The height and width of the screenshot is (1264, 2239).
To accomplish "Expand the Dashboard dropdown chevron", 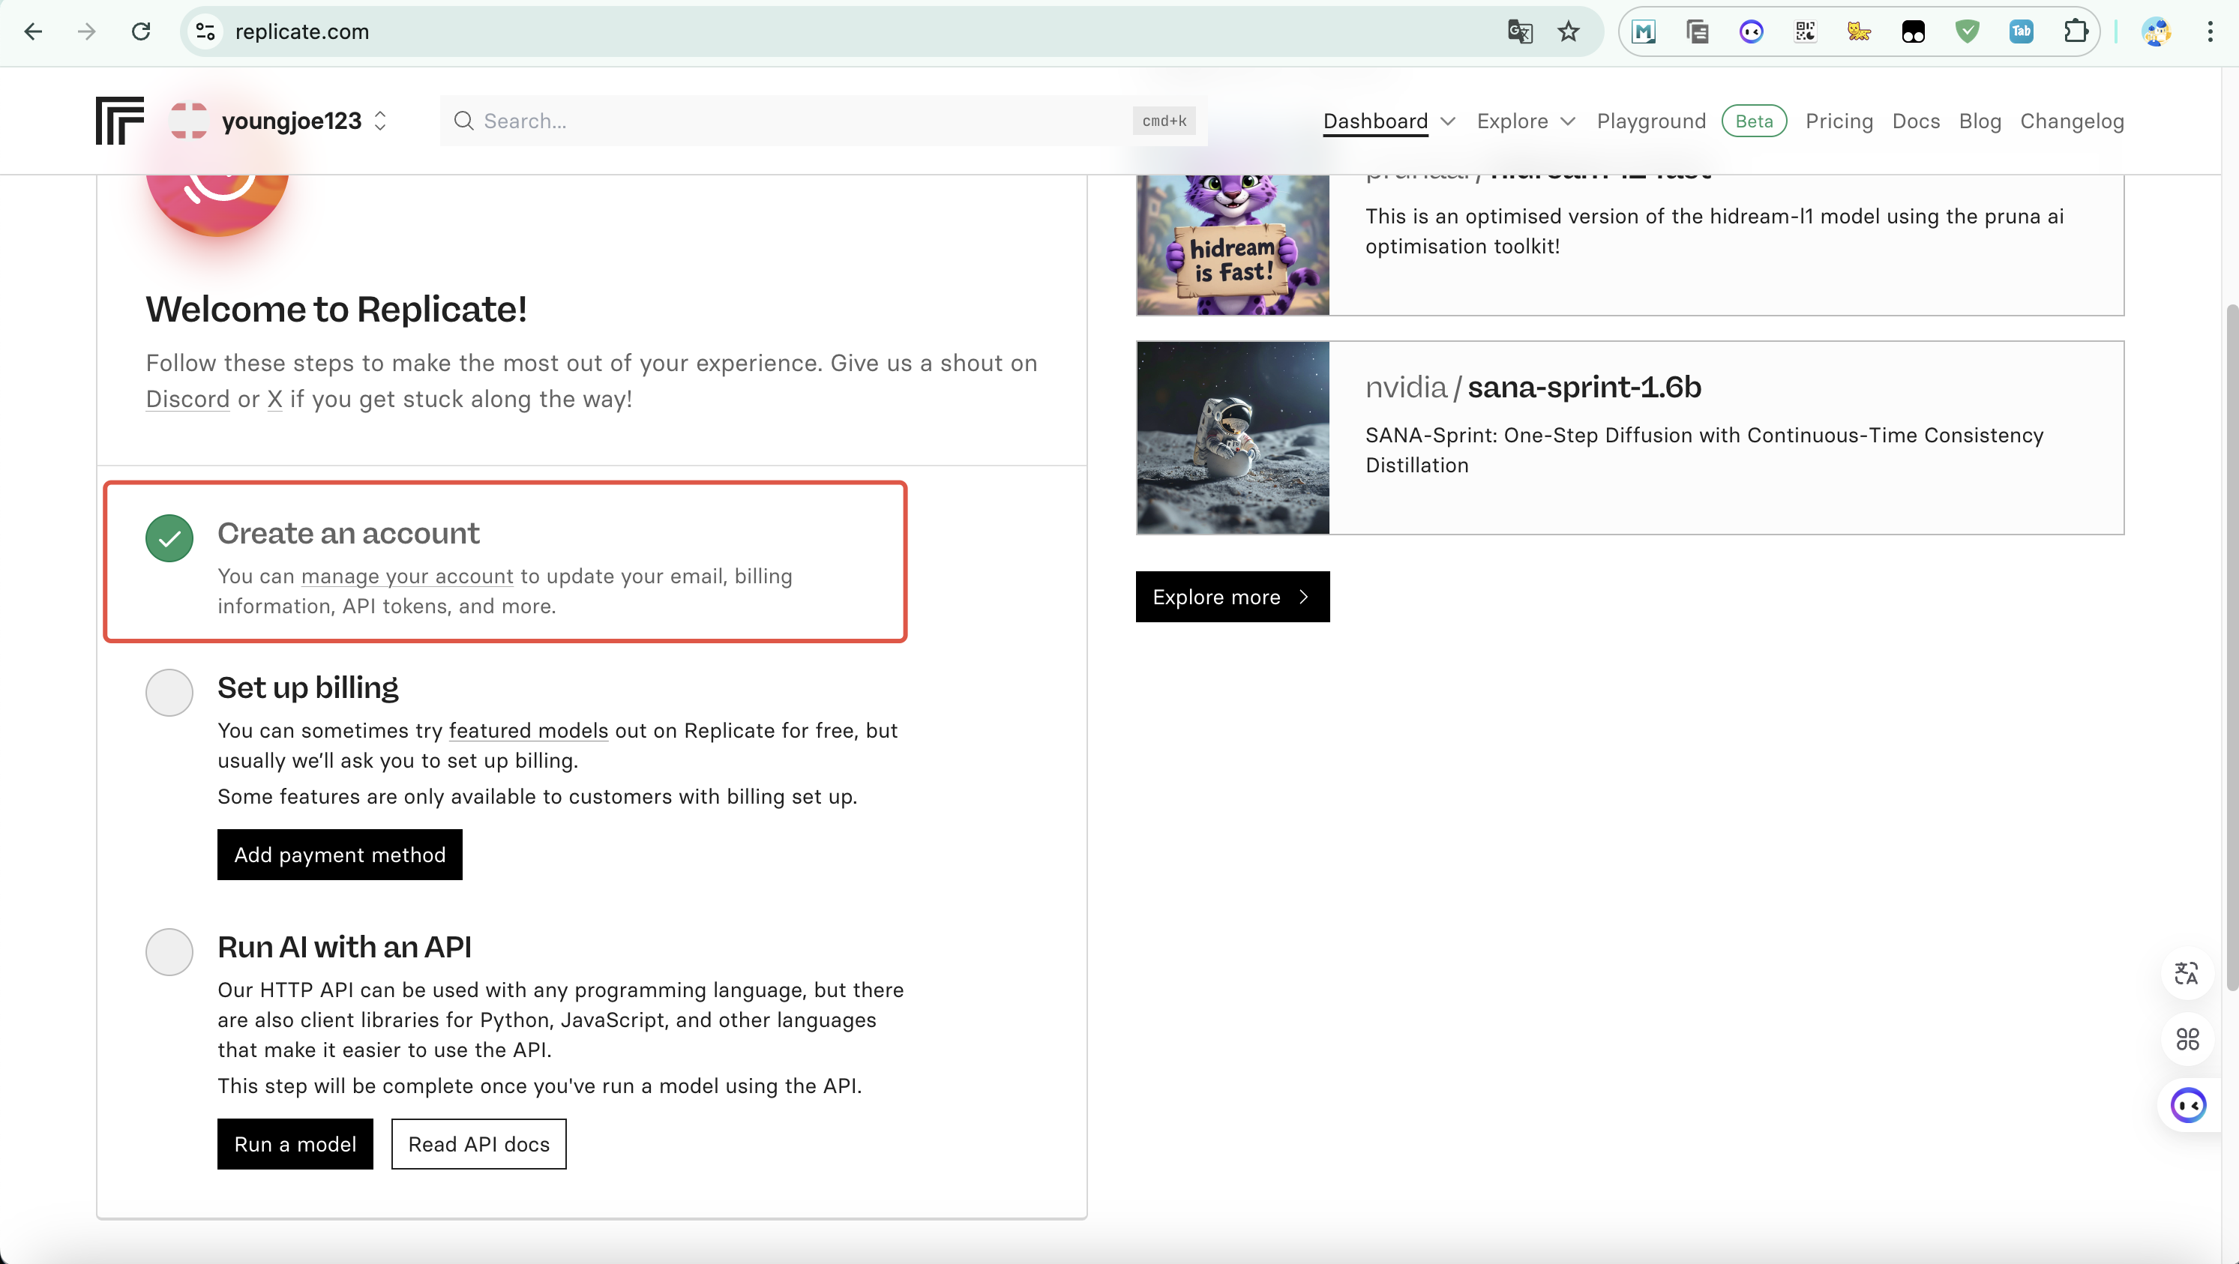I will click(1448, 121).
